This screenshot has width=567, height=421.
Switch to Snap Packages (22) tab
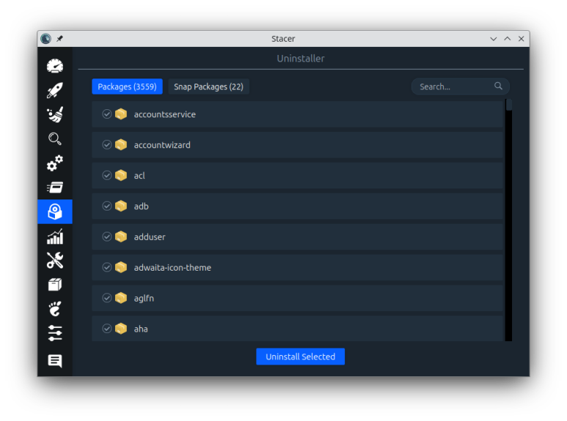[208, 87]
